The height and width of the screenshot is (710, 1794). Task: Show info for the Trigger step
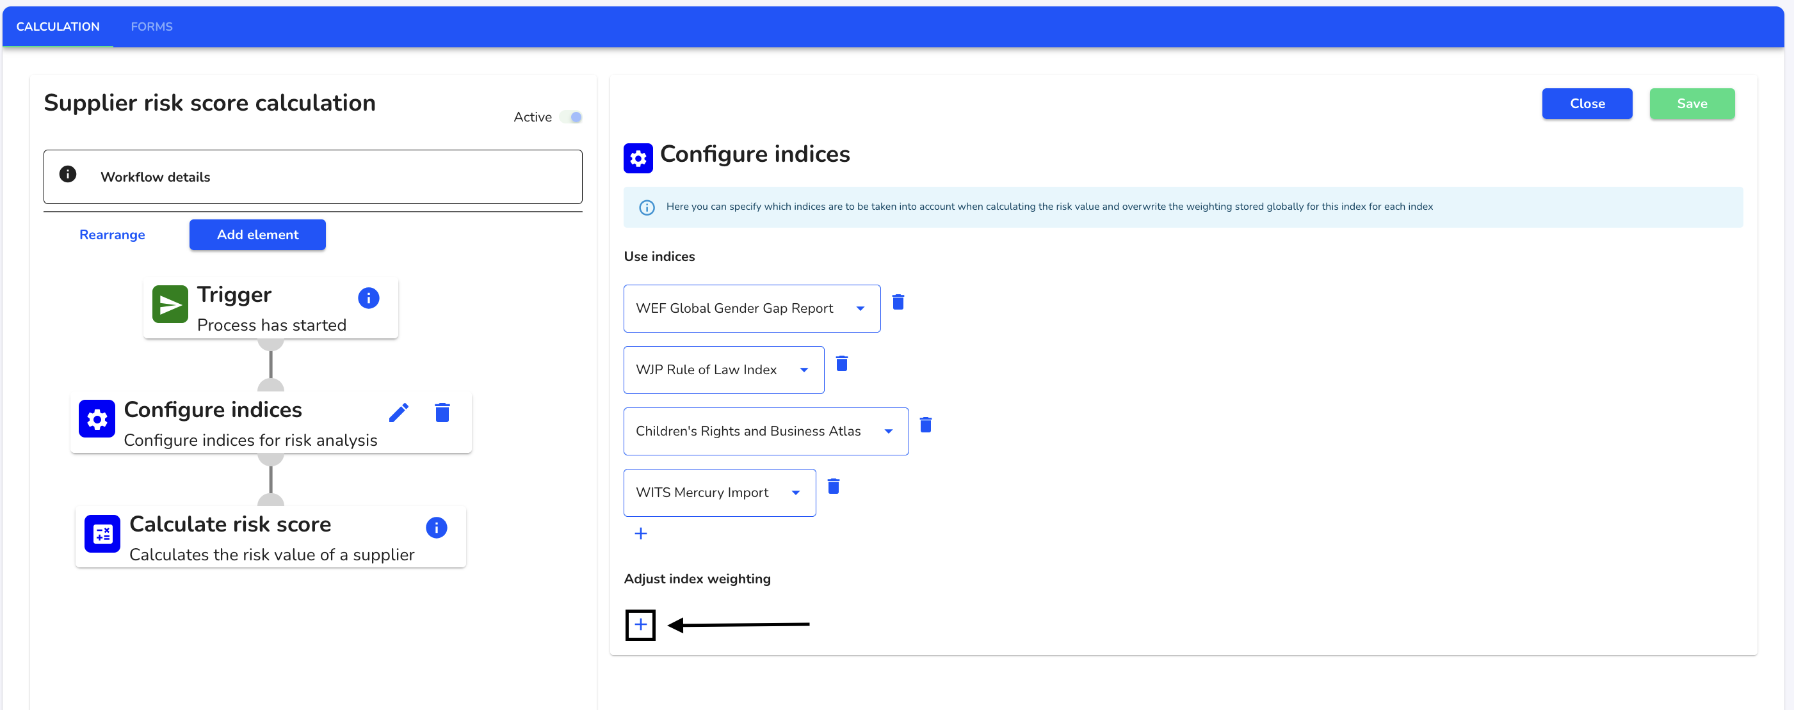pos(368,298)
